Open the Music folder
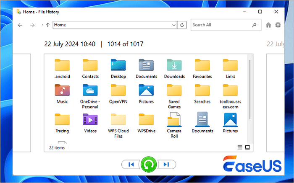 62,94
